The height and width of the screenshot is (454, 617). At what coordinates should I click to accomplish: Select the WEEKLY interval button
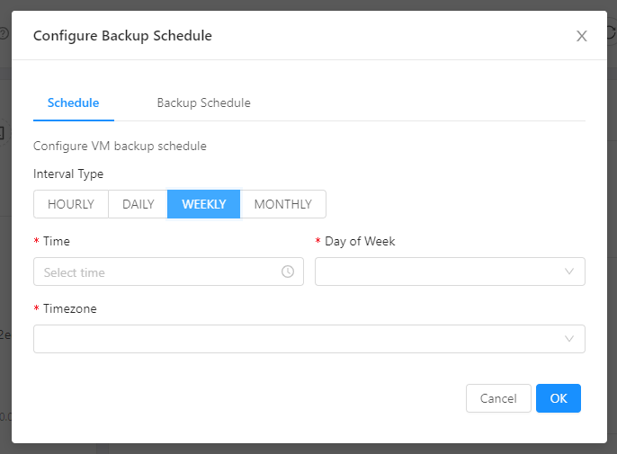coord(203,204)
